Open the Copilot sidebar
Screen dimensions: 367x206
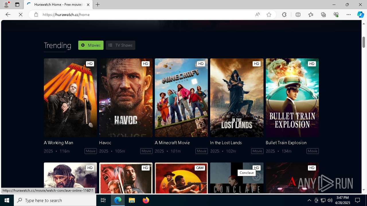[x=360, y=15]
